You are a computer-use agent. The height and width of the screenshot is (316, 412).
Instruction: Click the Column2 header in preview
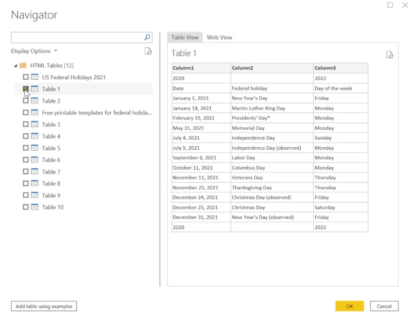(272, 68)
